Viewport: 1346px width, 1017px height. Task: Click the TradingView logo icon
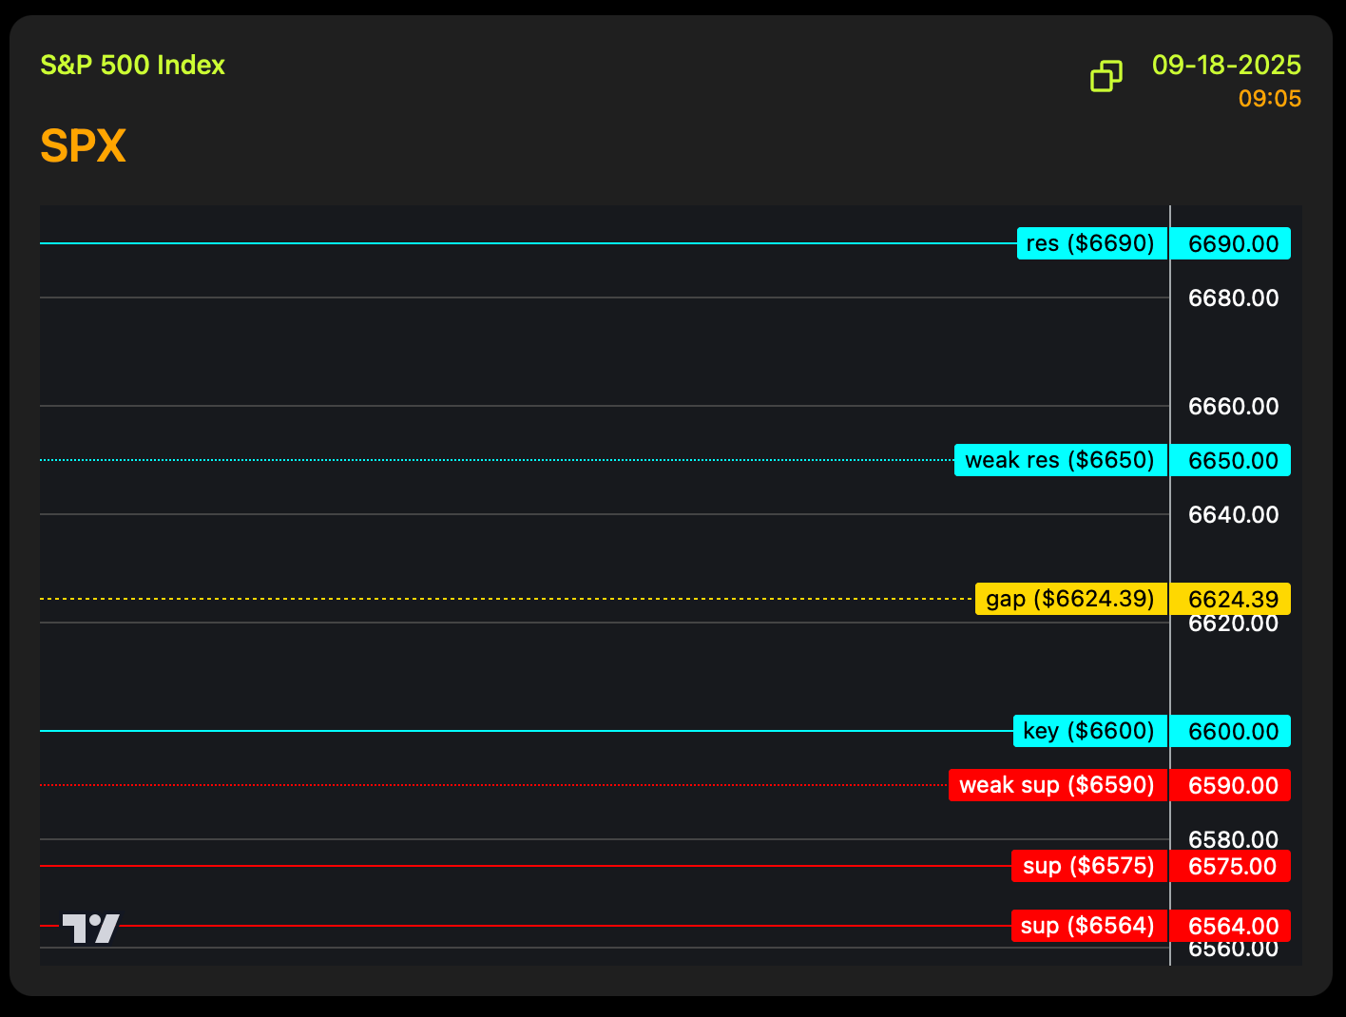tap(91, 929)
